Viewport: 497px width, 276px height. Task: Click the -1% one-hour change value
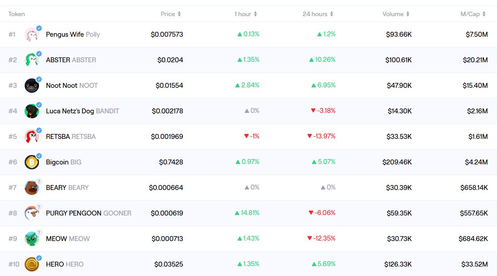click(x=252, y=136)
